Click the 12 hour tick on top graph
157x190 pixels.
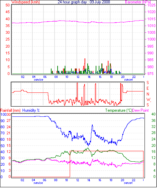coord(78,77)
